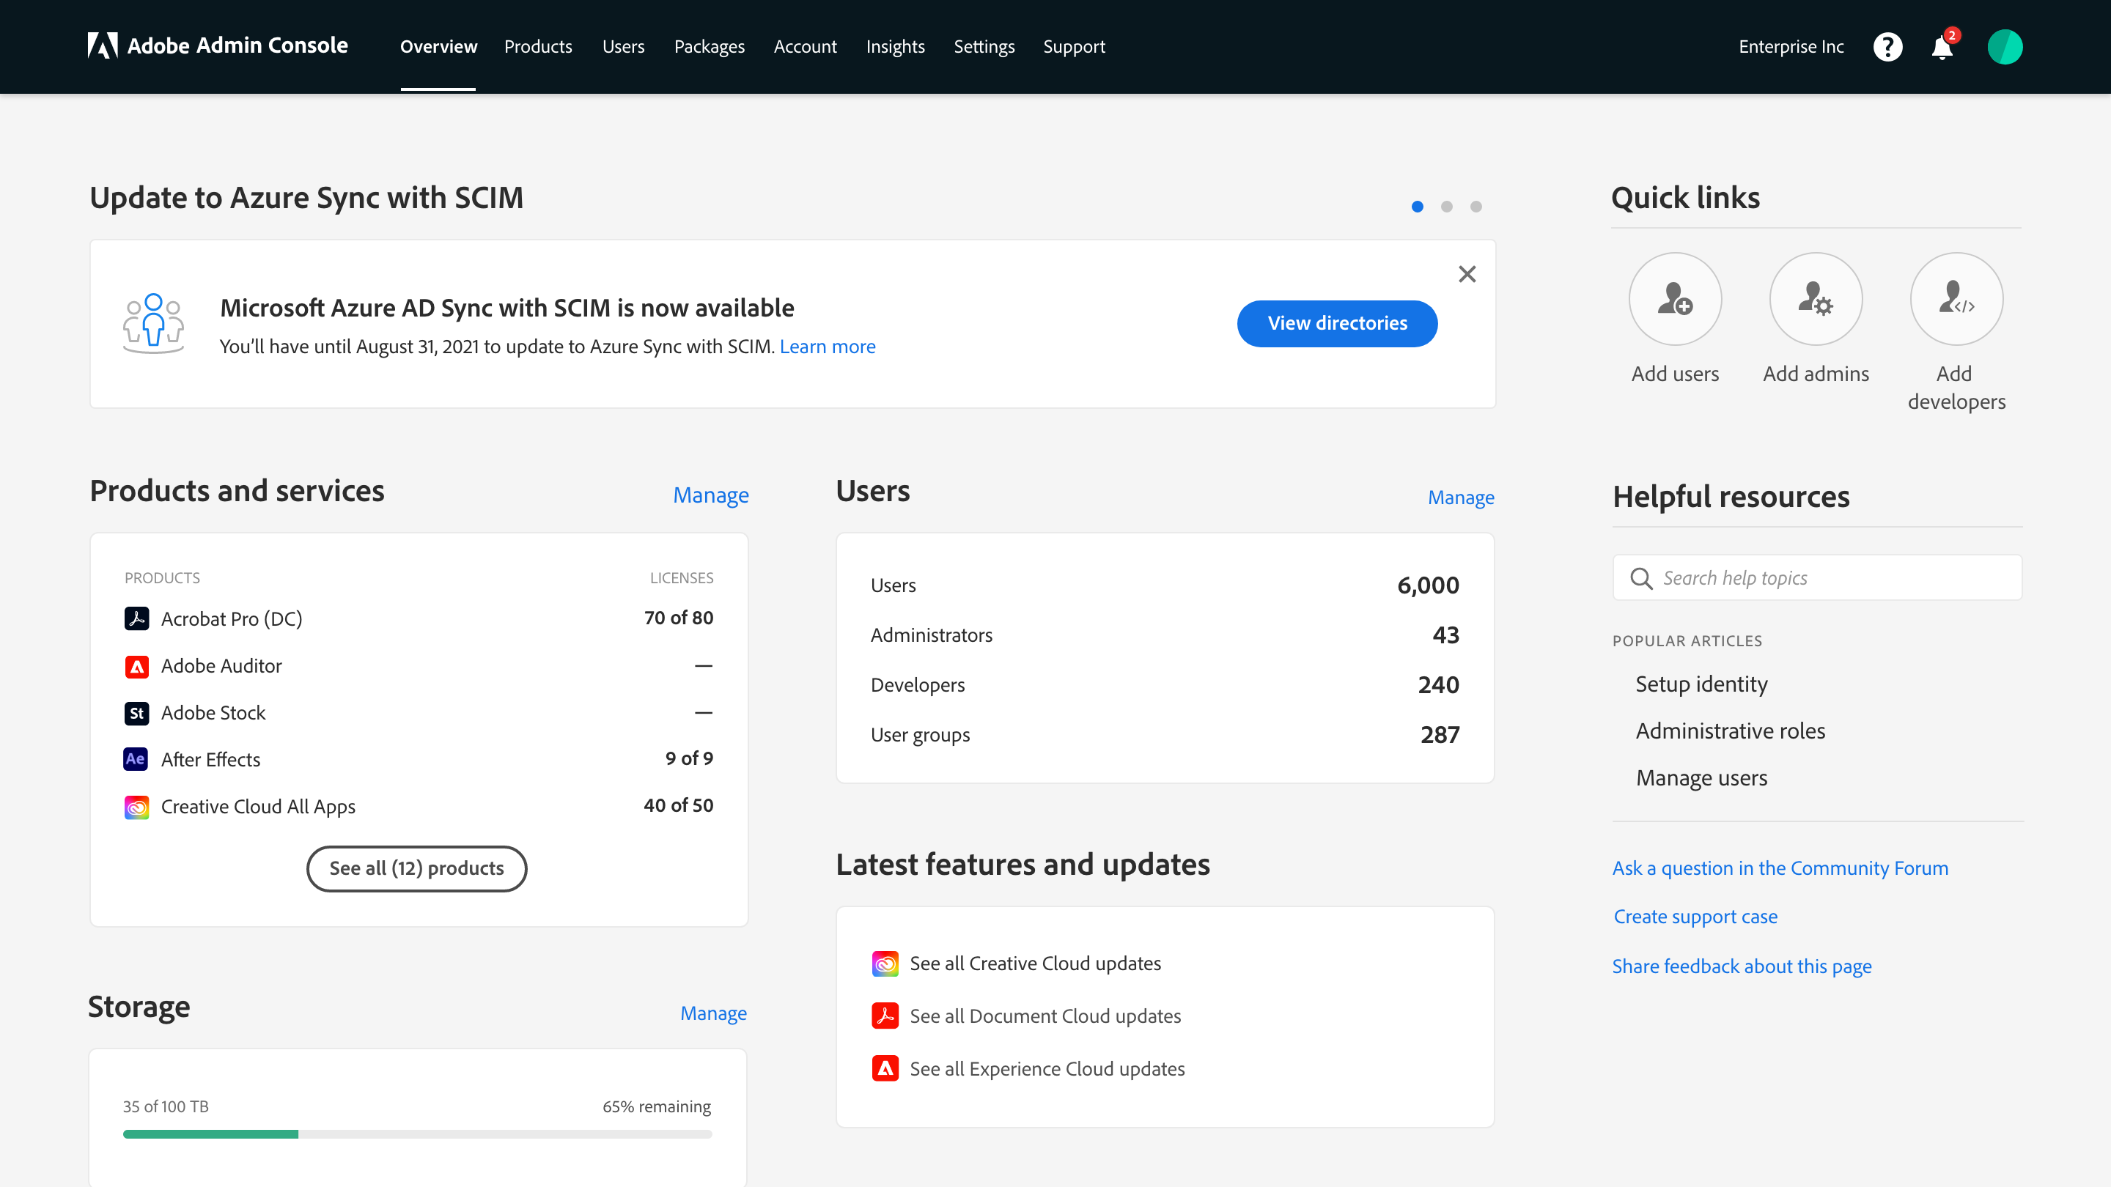2111x1187 pixels.
Task: Click the Acrobat Pro (DC) product icon
Action: tap(137, 618)
